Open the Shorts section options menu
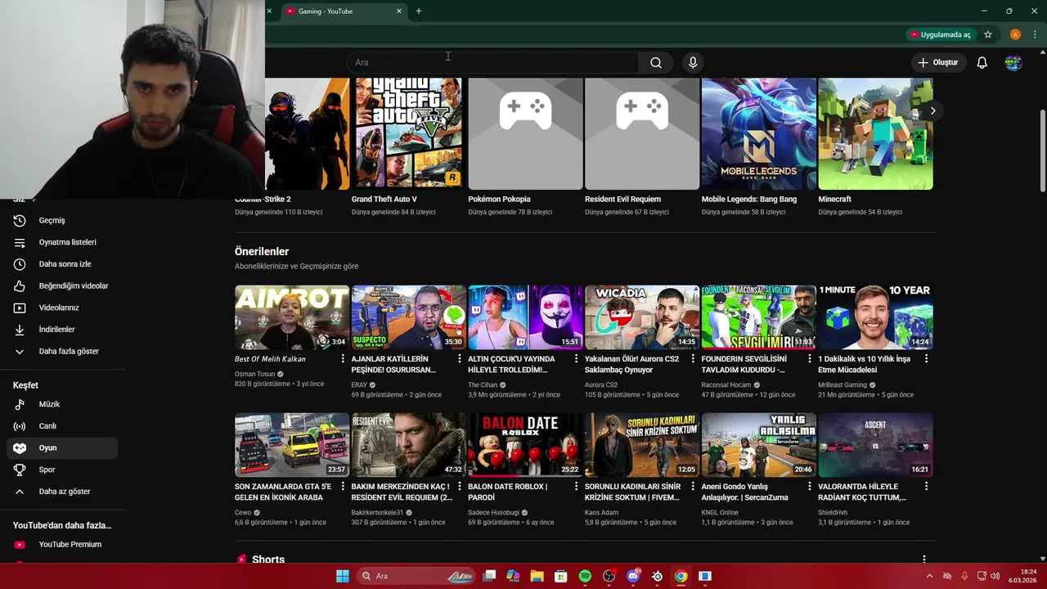 [924, 560]
